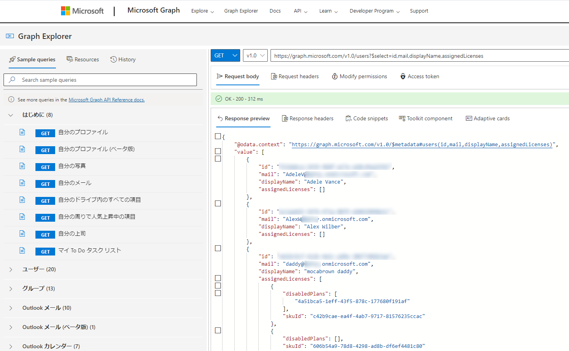Click document icon for 自分のプロファイル
Image resolution: width=569 pixels, height=351 pixels.
[x=22, y=132]
